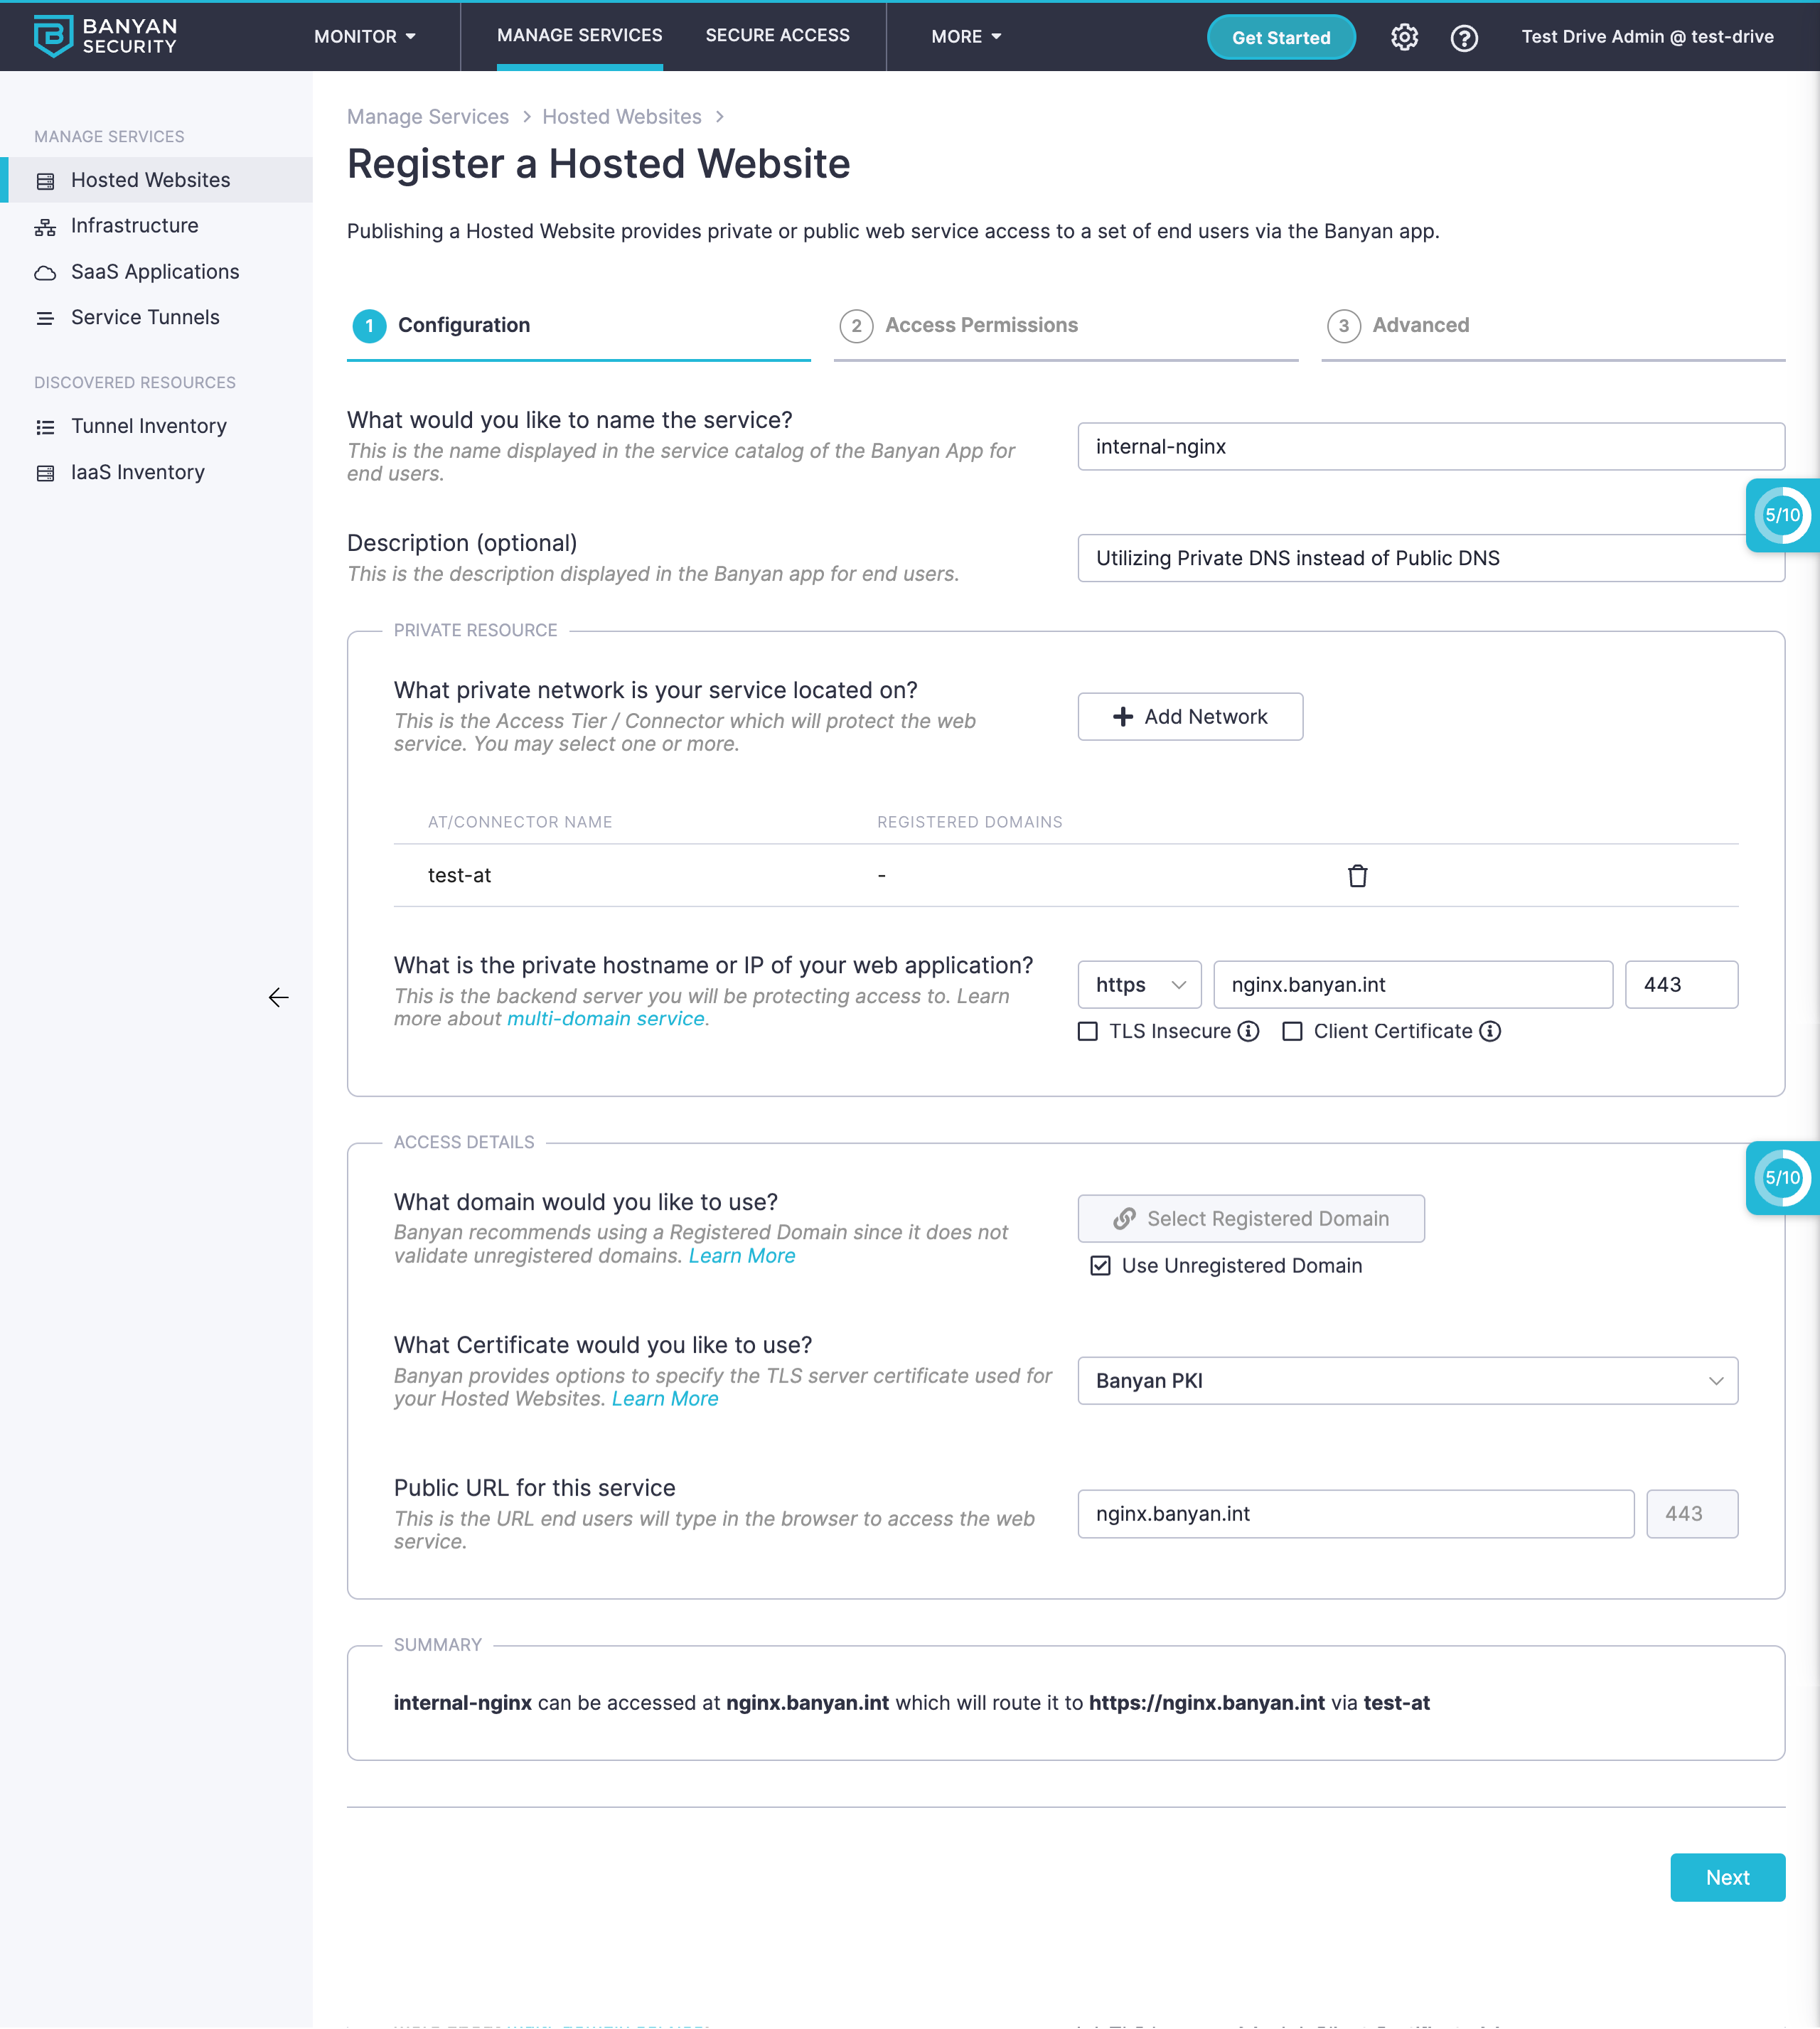The width and height of the screenshot is (1820, 2029).
Task: Click the Add Network button
Action: [1190, 717]
